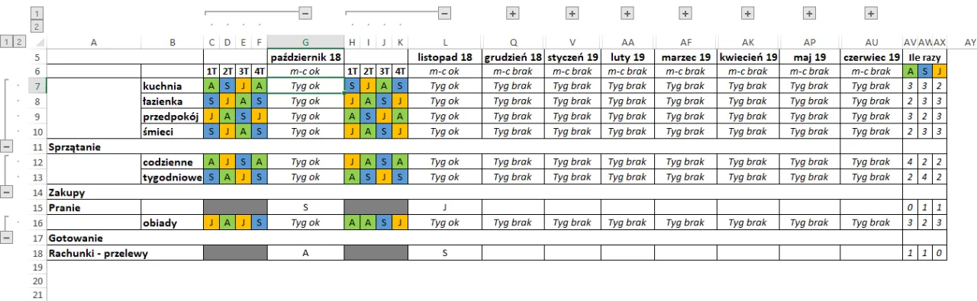Viewport: 977px width, 301px height.
Task: Select column G header
Action: pyautogui.click(x=305, y=43)
